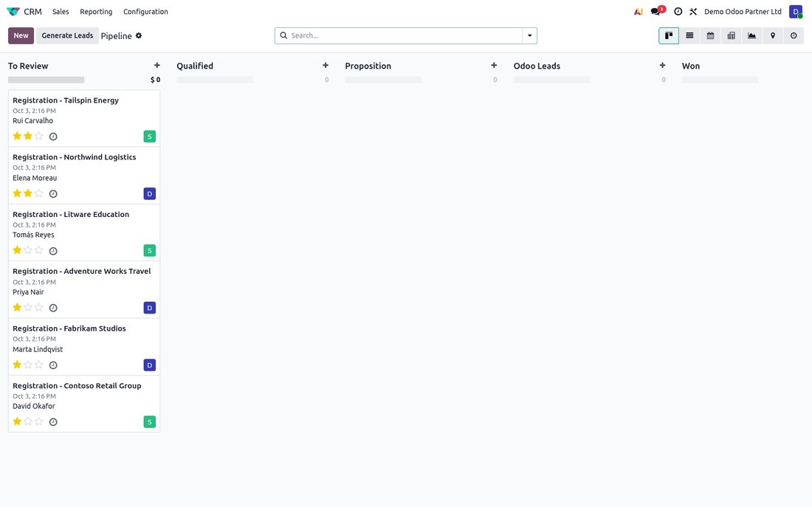
Task: Select the kanban view icon
Action: tap(669, 35)
